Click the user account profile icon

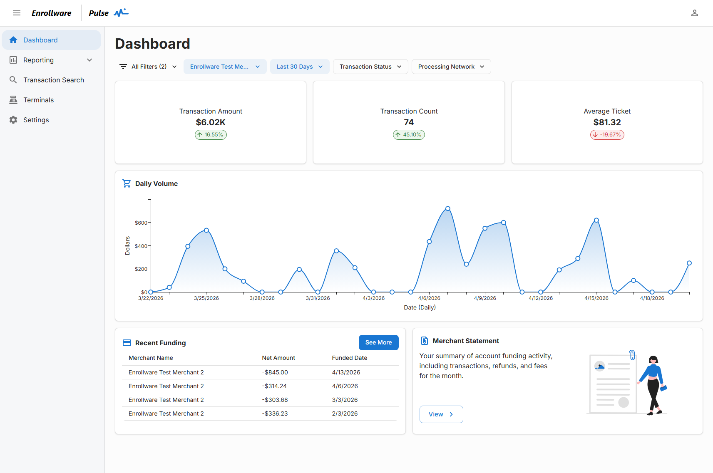694,13
